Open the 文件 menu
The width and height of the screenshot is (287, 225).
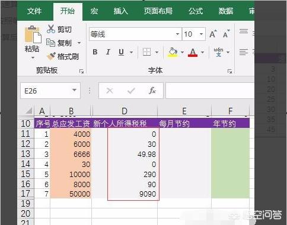coord(34,11)
